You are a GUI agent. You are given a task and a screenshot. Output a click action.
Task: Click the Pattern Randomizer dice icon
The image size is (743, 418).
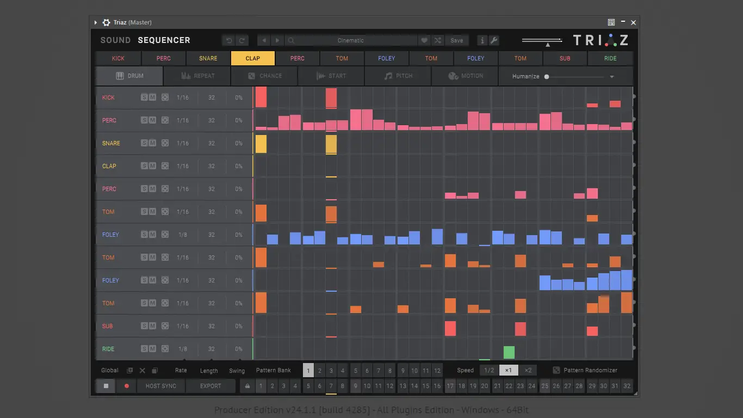click(556, 371)
